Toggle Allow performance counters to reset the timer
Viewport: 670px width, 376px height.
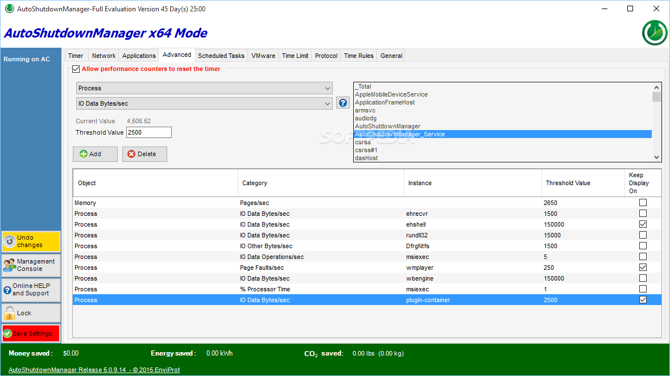tap(76, 69)
